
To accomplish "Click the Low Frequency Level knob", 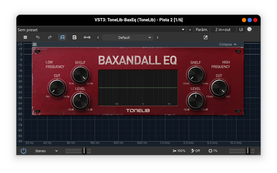I will click(x=80, y=101).
